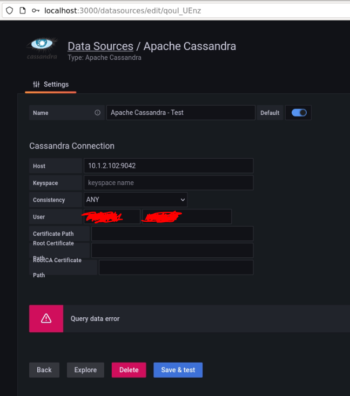
Task: Open the Data Sources breadcrumb link
Action: (100, 46)
